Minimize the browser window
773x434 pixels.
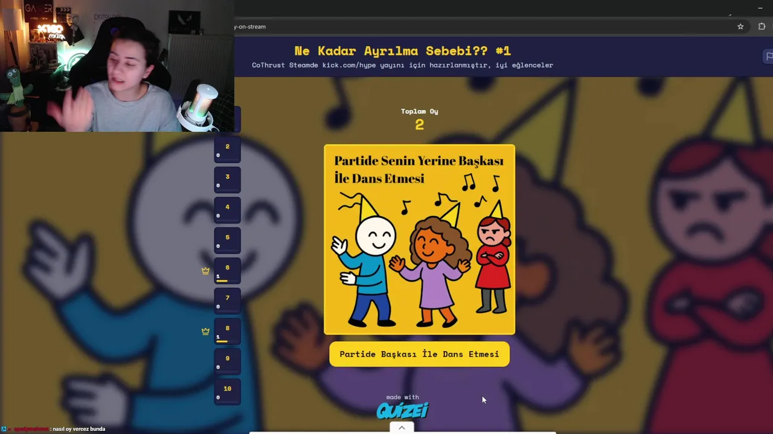tap(760, 8)
